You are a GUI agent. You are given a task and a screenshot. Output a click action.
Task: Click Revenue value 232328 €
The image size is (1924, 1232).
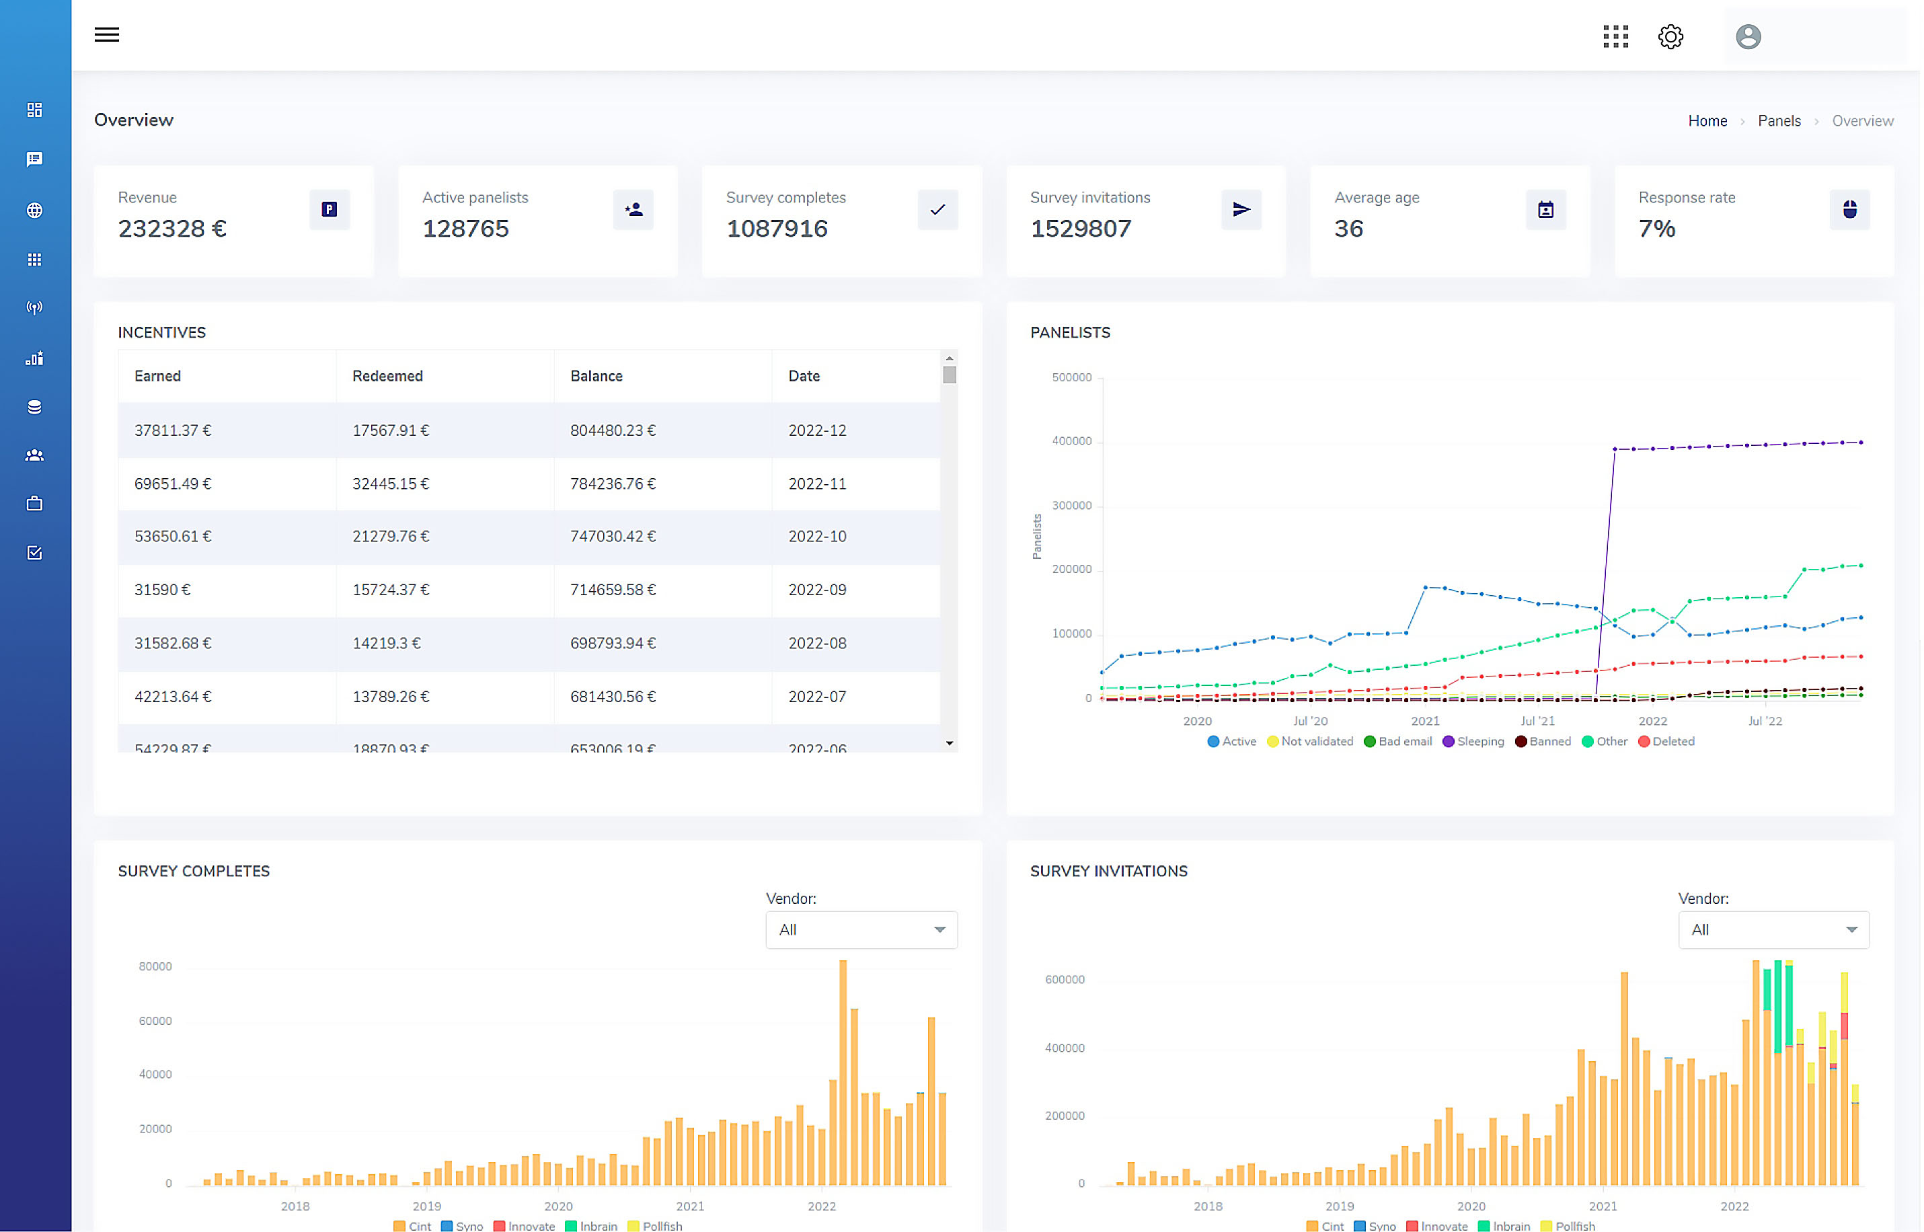click(x=173, y=229)
